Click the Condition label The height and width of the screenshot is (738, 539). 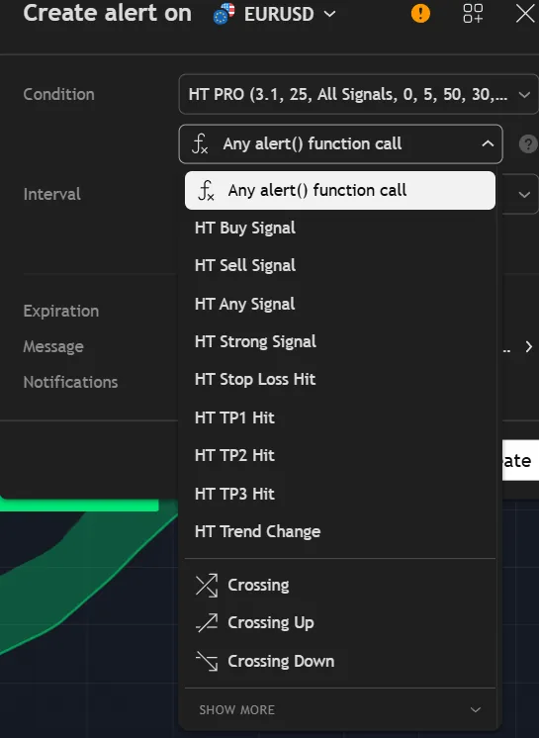pos(58,94)
